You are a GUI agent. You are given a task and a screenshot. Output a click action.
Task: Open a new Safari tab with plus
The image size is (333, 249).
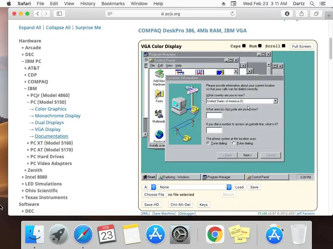329,16
